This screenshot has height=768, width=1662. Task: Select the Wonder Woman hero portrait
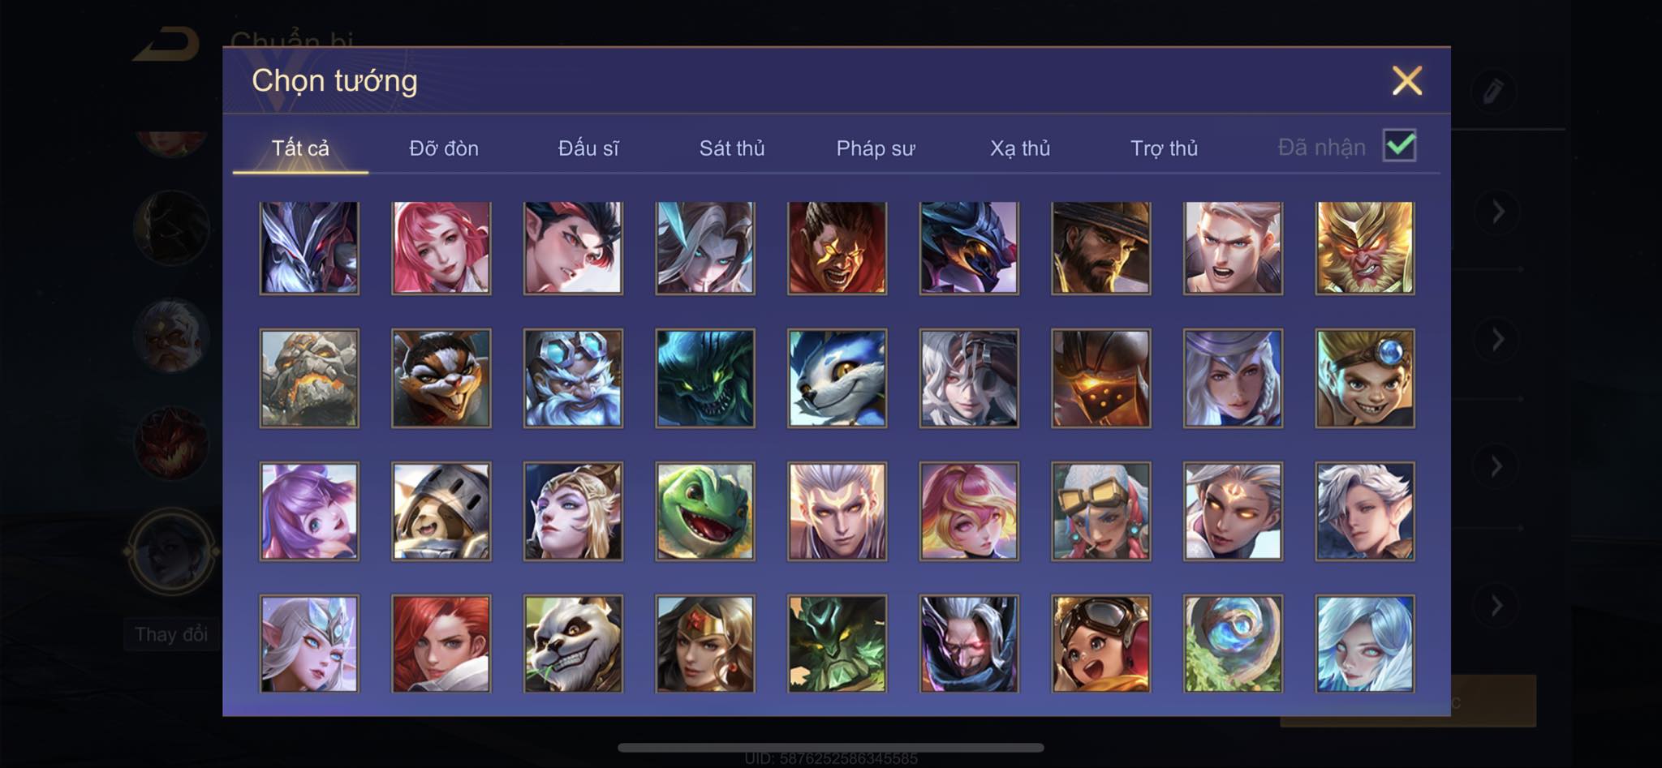click(705, 643)
